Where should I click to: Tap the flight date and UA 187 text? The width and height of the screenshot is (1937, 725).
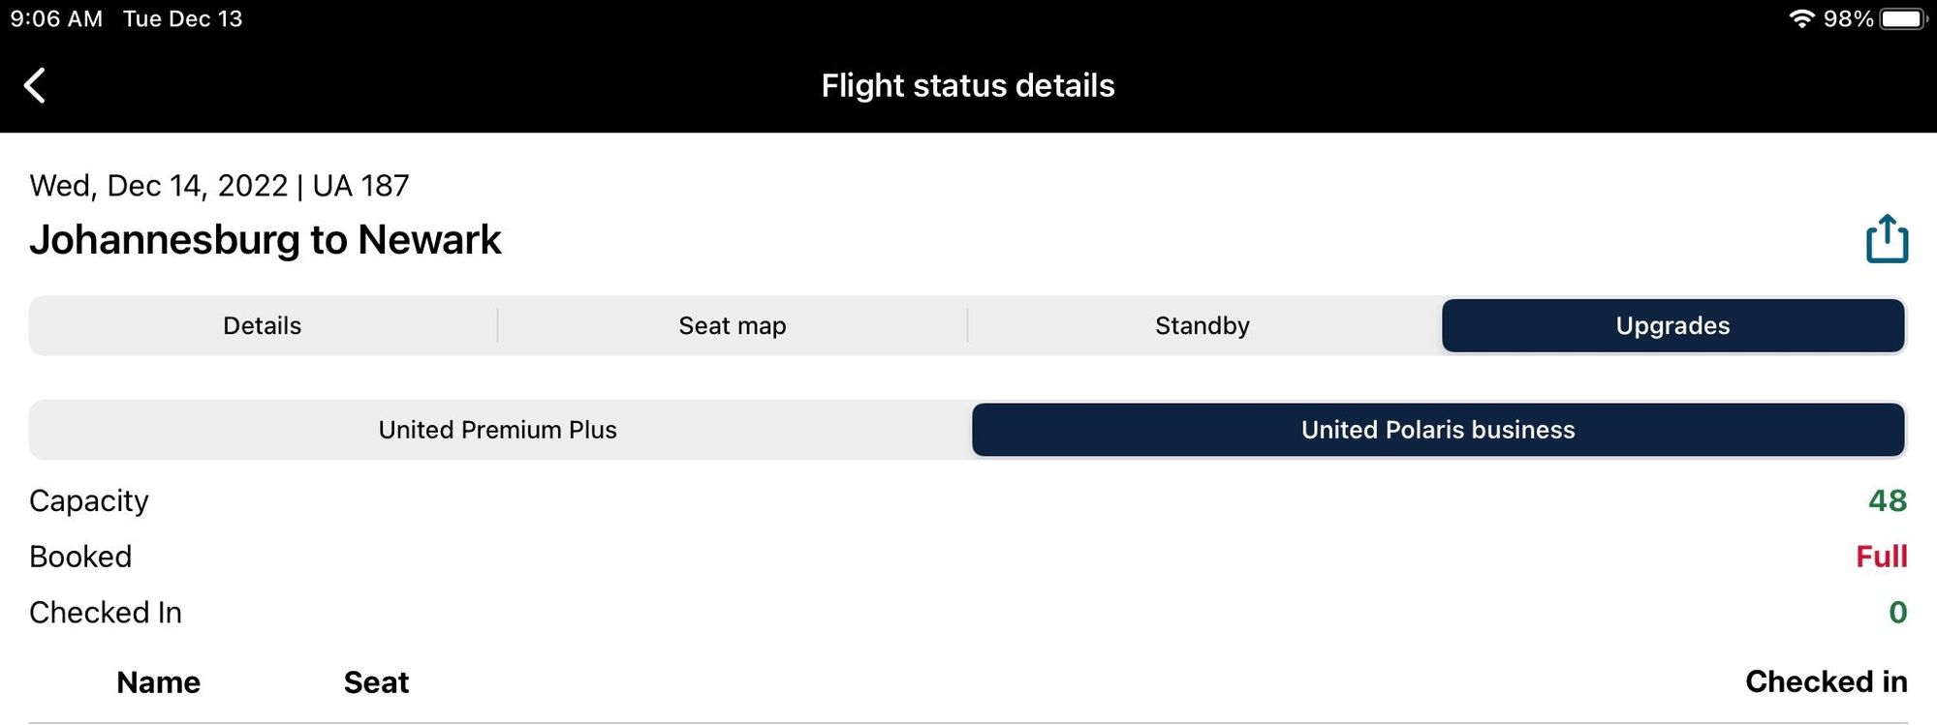pyautogui.click(x=219, y=185)
